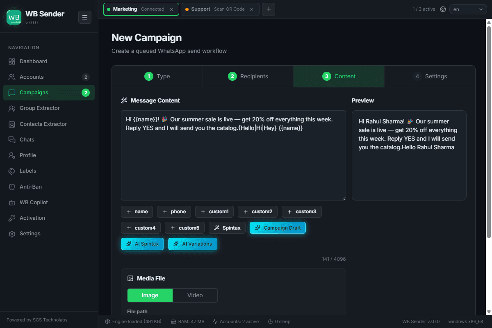Click the Campaign Draft button
Image resolution: width=492 pixels, height=328 pixels.
(278, 228)
